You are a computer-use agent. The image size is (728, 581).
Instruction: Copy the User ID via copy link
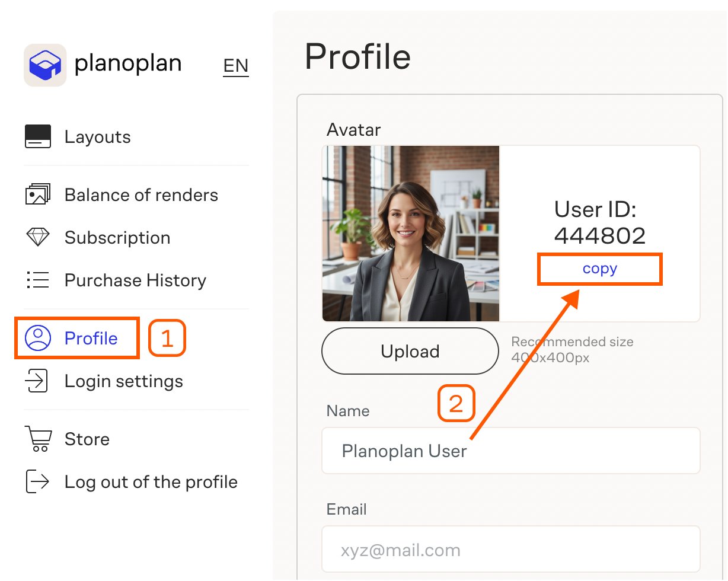coord(599,269)
